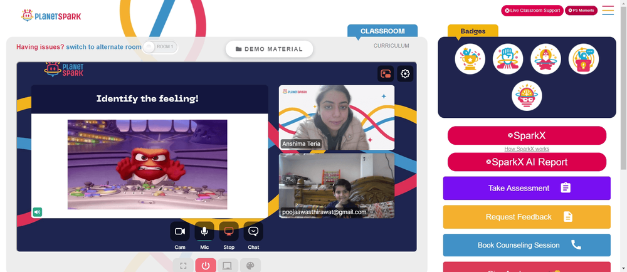Click the whiteboard screen icon
This screenshot has height=272, width=627.
coord(228,266)
